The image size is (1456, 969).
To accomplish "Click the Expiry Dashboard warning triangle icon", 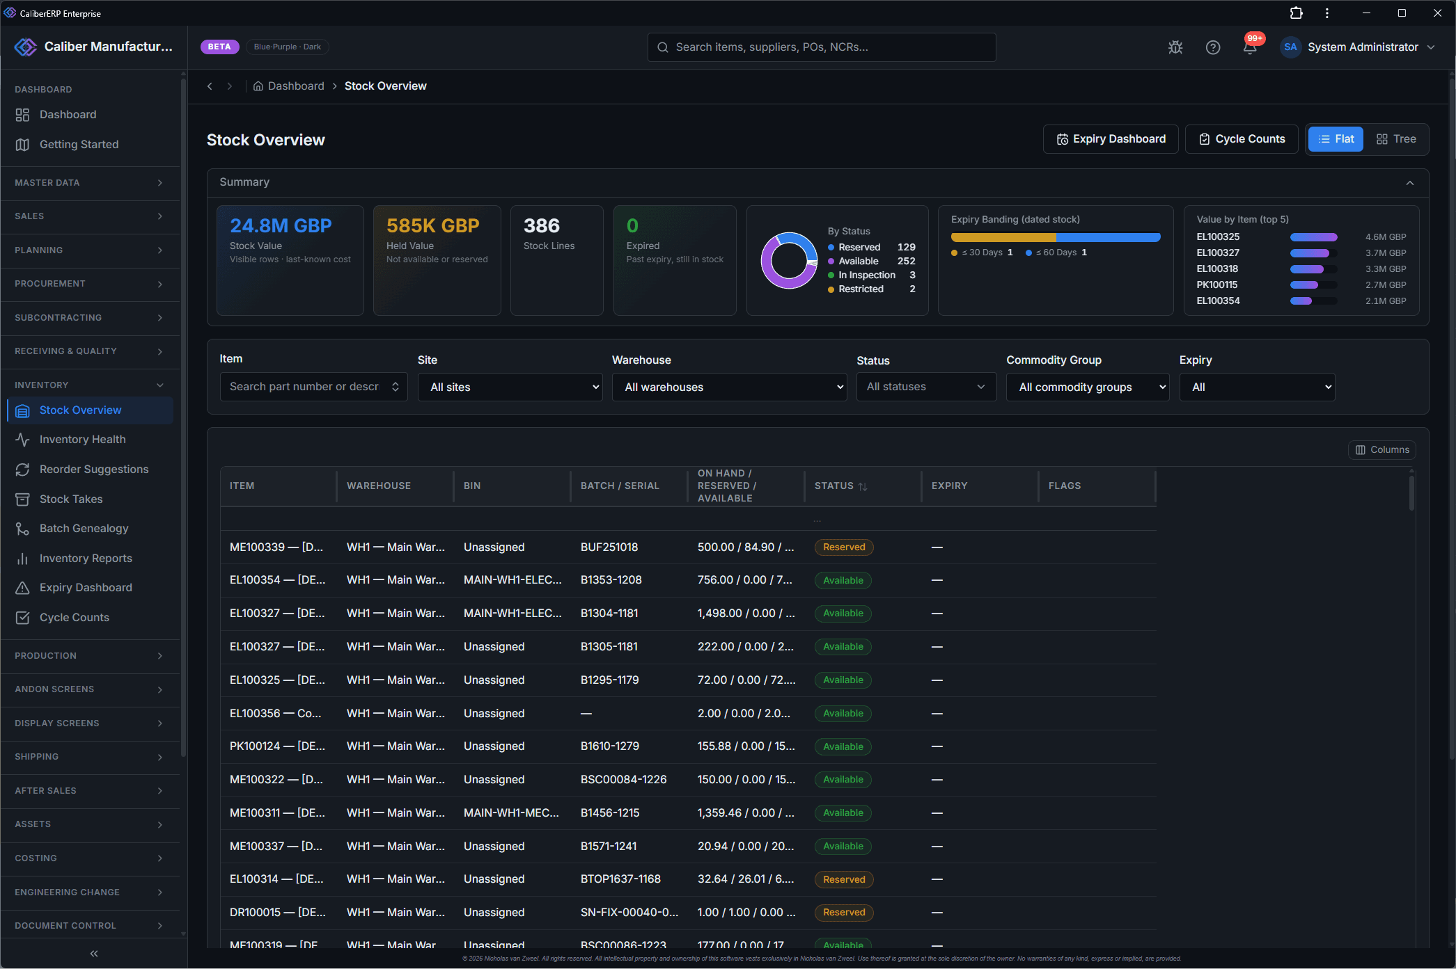I will [22, 588].
